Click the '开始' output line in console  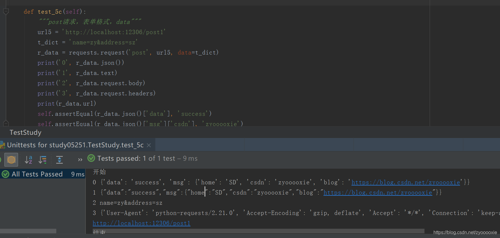pos(99,172)
